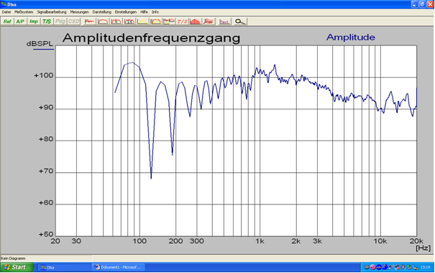Click the pink round system tray icon
This screenshot has height=273, width=435.
click(373, 267)
